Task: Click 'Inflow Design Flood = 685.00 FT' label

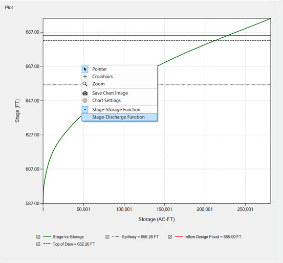Action: [x=213, y=237]
